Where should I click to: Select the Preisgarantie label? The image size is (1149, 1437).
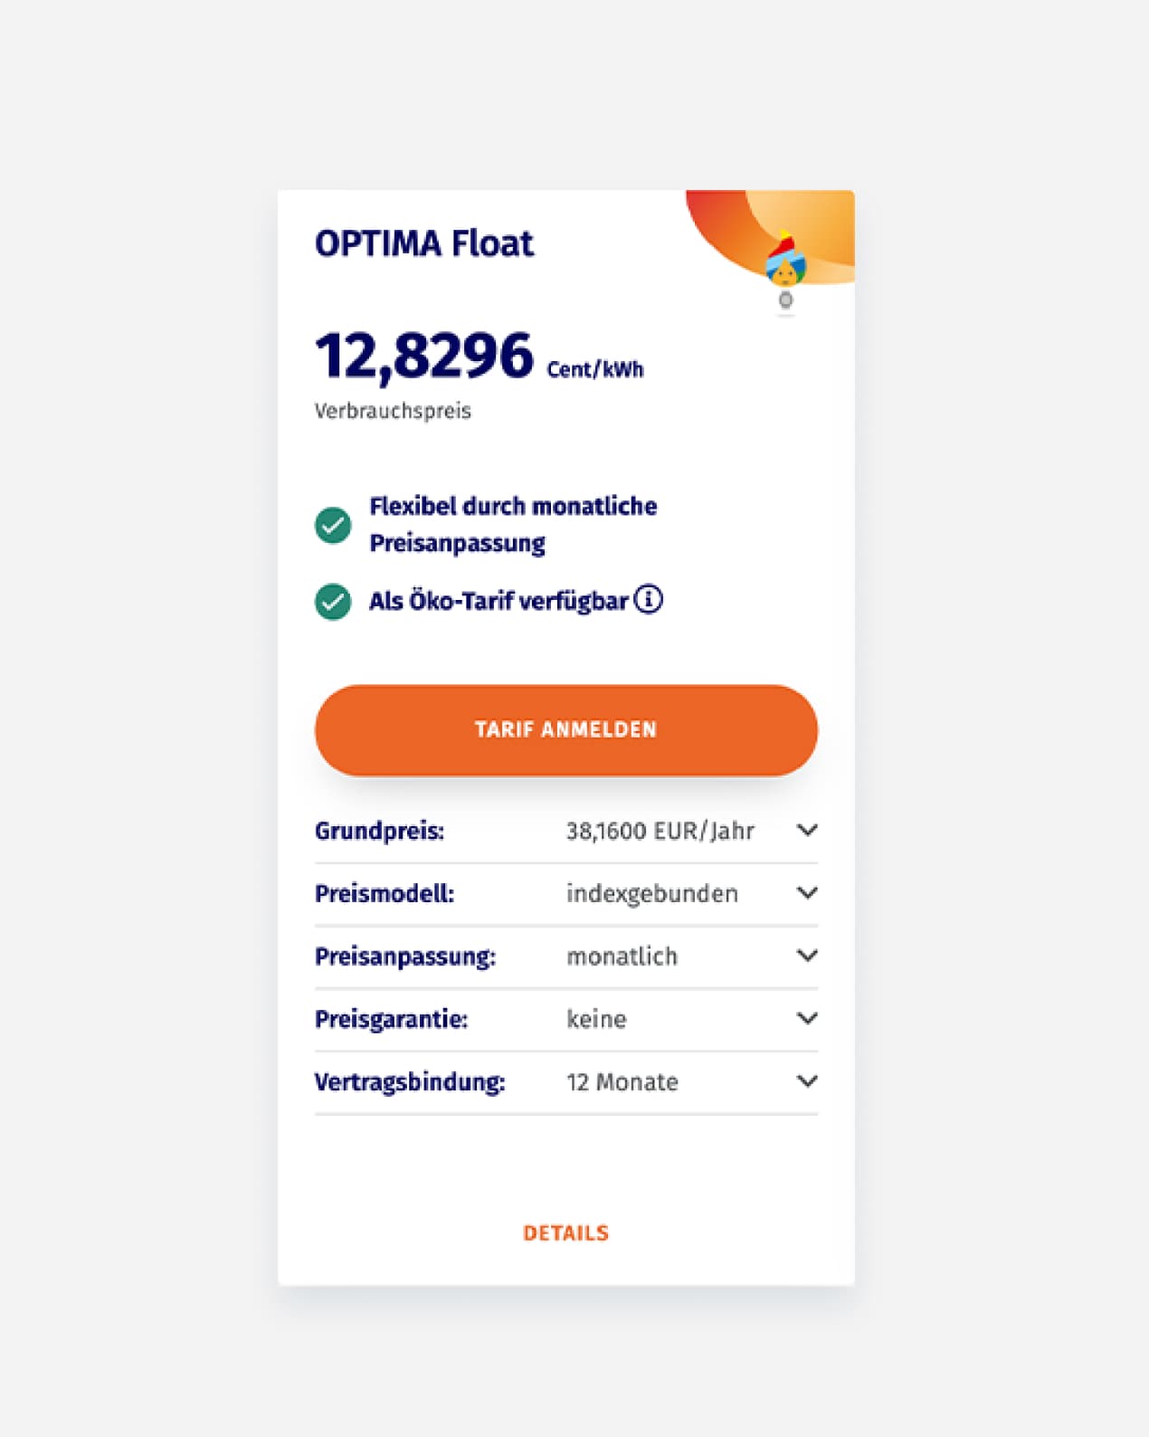click(x=391, y=1020)
